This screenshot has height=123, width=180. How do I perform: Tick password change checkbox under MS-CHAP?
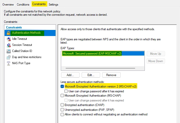[x=66, y=100]
